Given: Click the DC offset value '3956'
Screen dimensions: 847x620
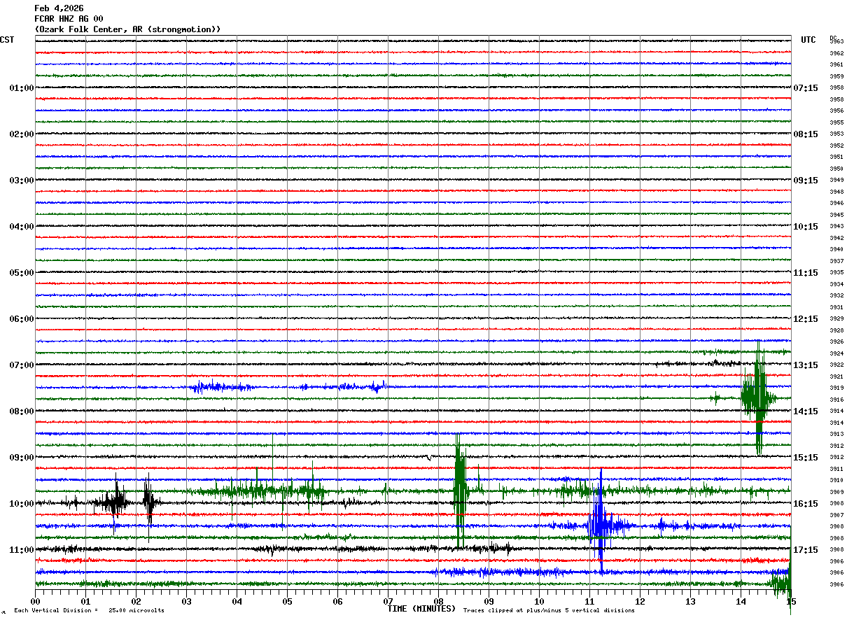Looking at the screenshot, I should click(x=836, y=111).
